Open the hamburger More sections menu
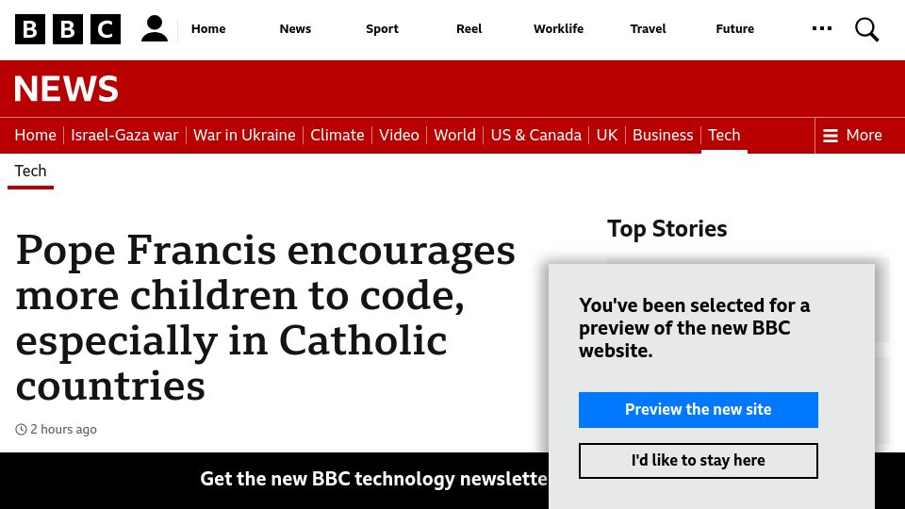The image size is (905, 509). click(852, 135)
